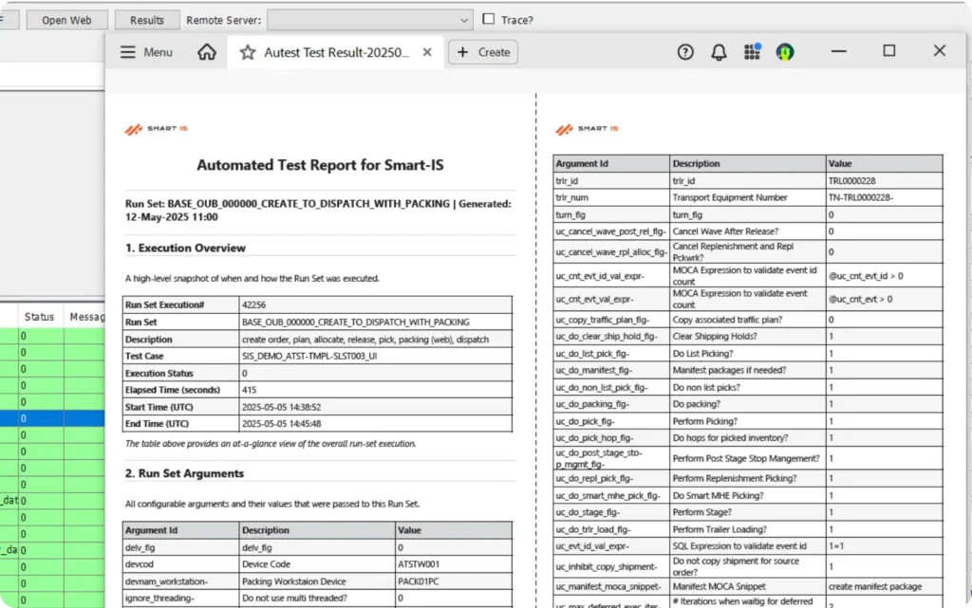Open the hamburger Menu
Image resolution: width=972 pixels, height=608 pixels.
(146, 52)
